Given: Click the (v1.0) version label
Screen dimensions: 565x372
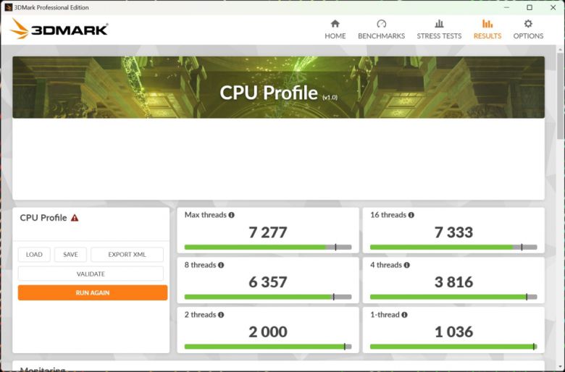Looking at the screenshot, I should point(330,97).
